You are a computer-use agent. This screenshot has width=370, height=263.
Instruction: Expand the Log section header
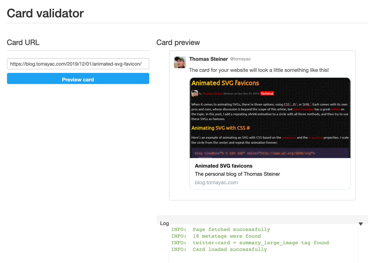pos(164,223)
